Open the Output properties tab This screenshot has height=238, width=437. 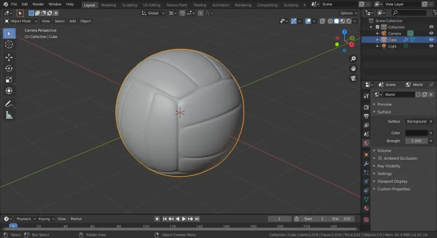(366, 116)
